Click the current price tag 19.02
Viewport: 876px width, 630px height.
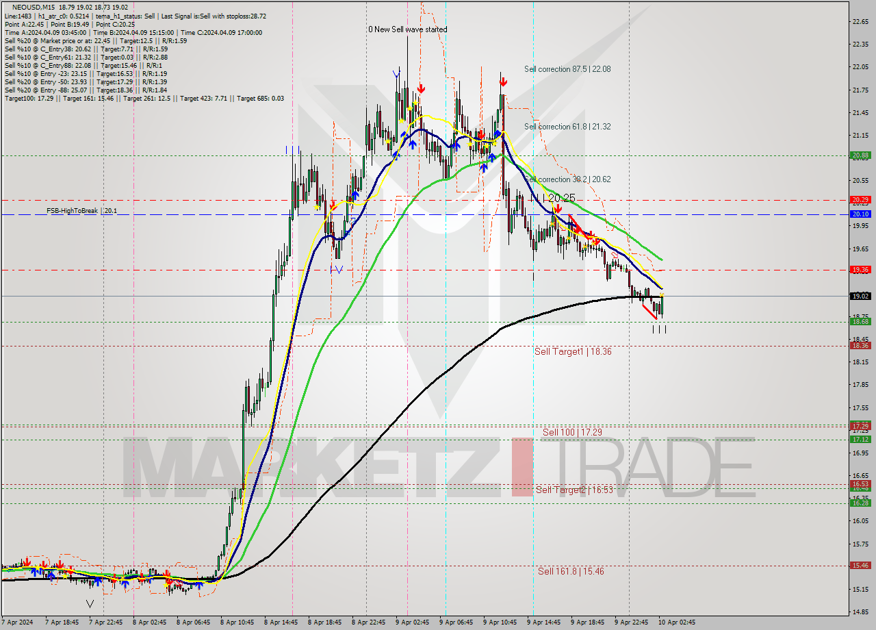click(860, 296)
